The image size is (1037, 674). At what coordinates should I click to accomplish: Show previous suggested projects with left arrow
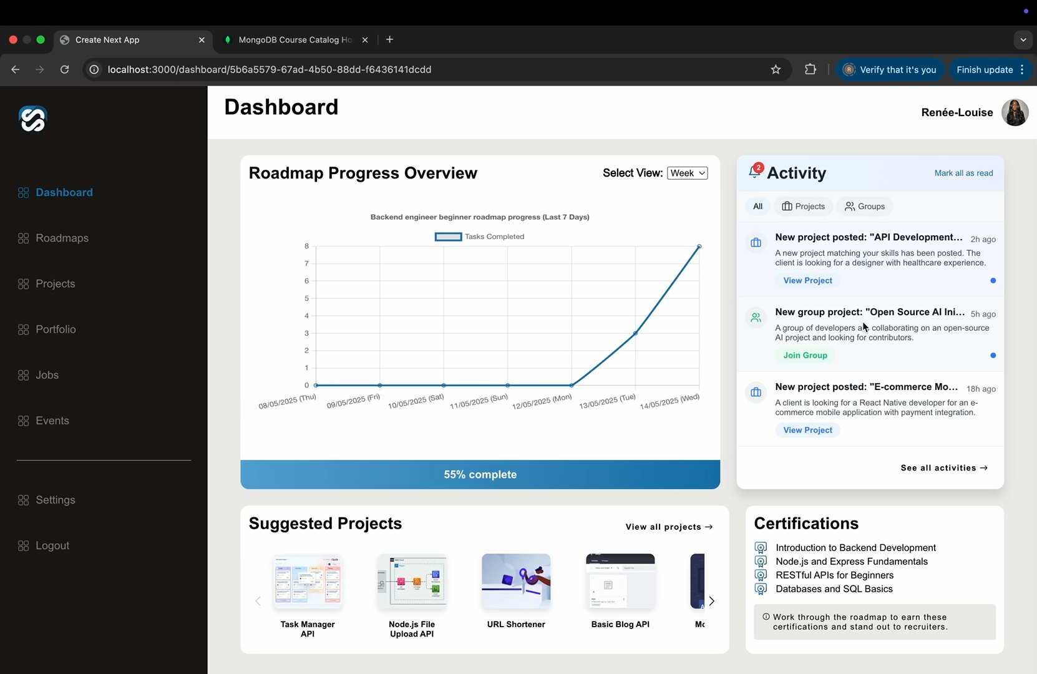pos(258,601)
